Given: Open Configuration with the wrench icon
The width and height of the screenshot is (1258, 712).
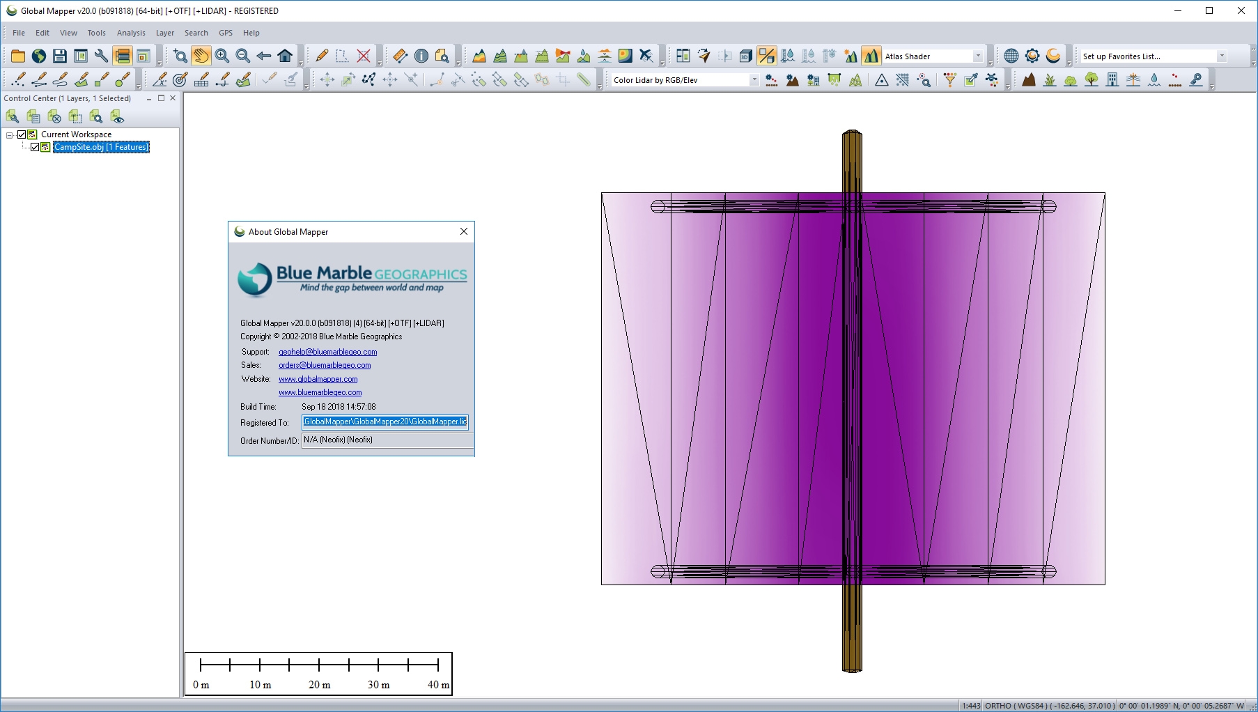Looking at the screenshot, I should [x=101, y=56].
